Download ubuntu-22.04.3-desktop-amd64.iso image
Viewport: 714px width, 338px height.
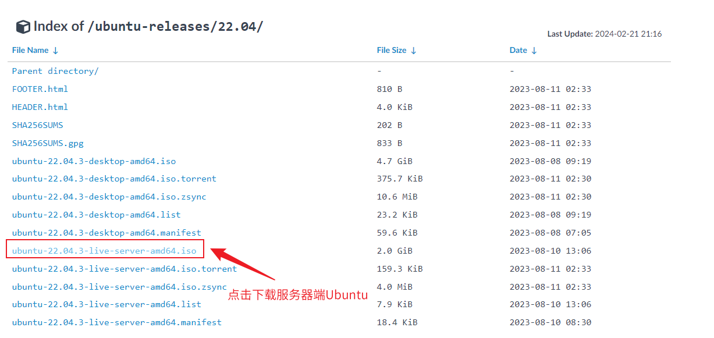(94, 161)
